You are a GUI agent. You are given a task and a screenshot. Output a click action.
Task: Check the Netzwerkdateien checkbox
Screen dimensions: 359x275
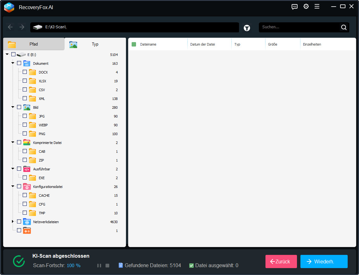pyautogui.click(x=19, y=222)
